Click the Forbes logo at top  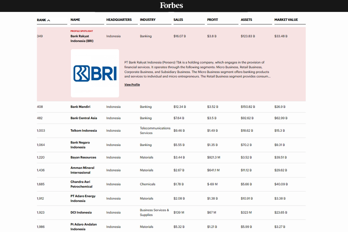[x=171, y=6]
